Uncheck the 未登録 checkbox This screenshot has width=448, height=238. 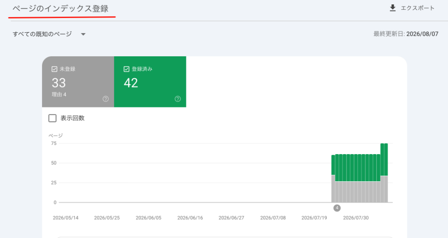(x=54, y=69)
